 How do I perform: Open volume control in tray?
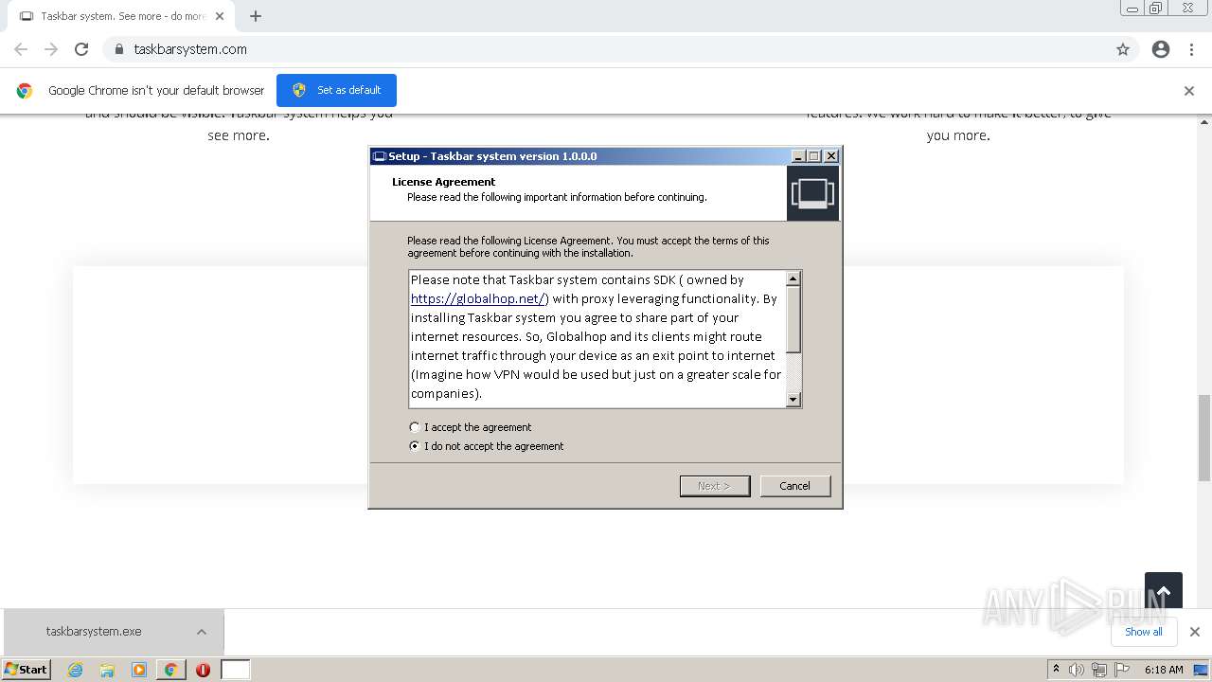coord(1076,670)
